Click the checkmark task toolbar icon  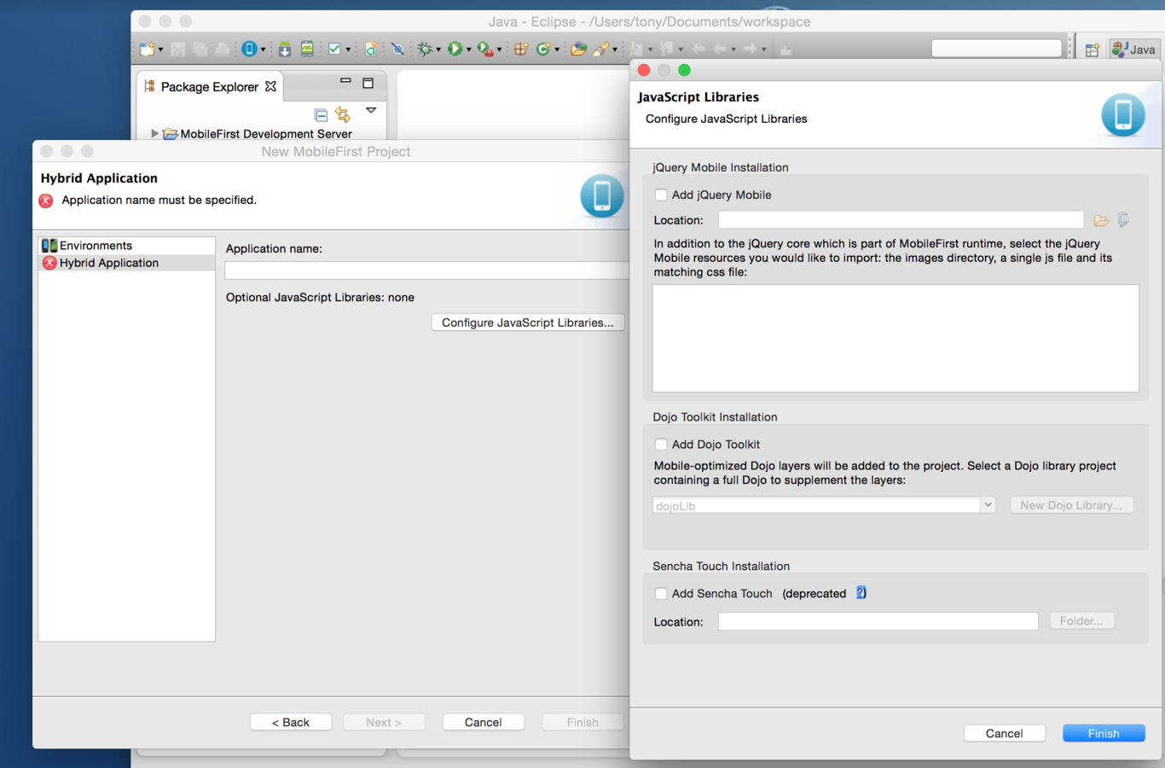point(334,49)
